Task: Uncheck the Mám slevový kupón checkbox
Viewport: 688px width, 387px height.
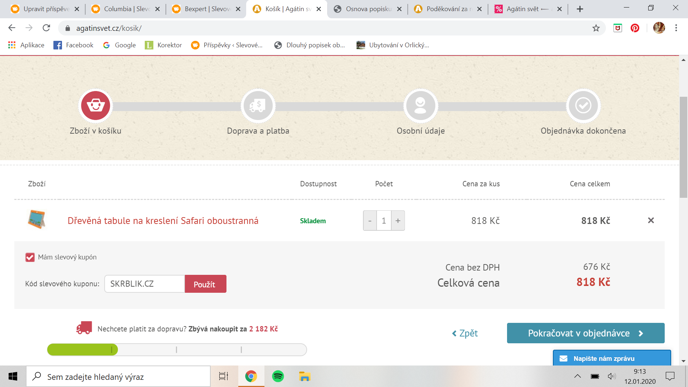Action: [30, 257]
